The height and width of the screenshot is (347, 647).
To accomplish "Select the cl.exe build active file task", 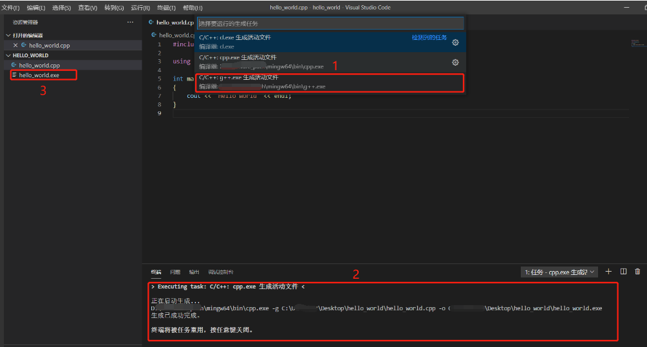I will click(303, 42).
